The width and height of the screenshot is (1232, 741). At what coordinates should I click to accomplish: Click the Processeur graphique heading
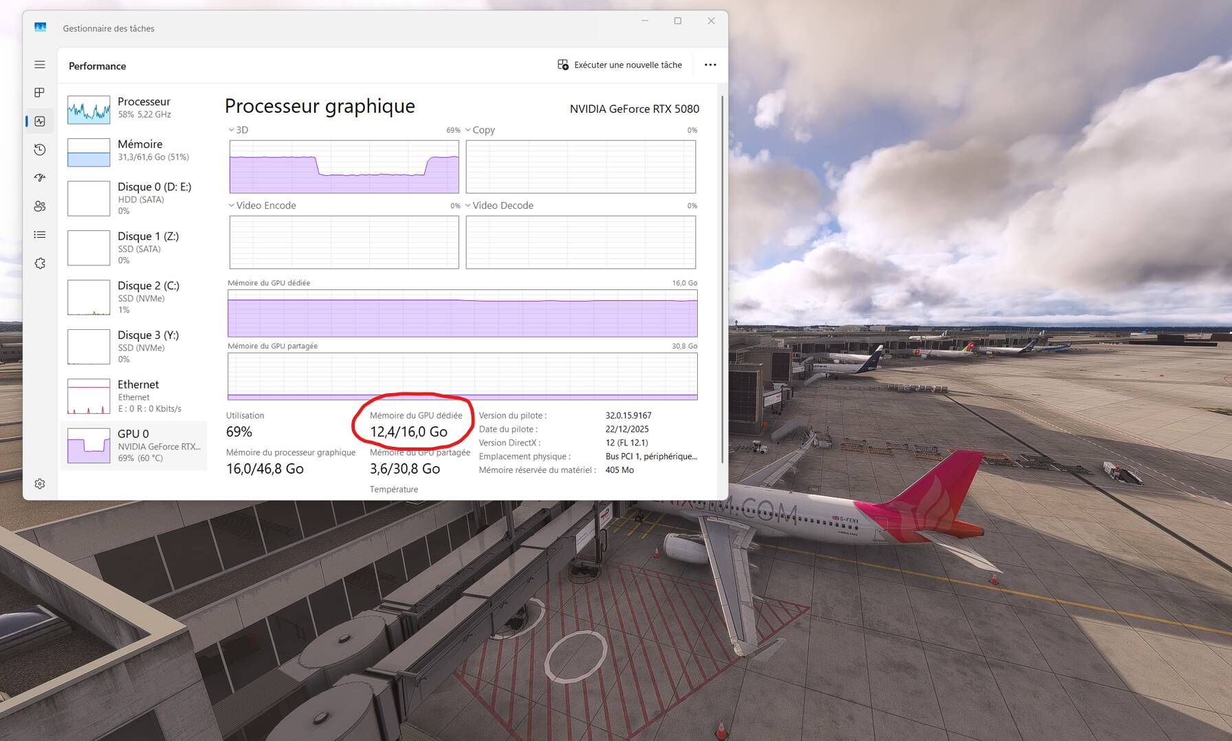[320, 106]
